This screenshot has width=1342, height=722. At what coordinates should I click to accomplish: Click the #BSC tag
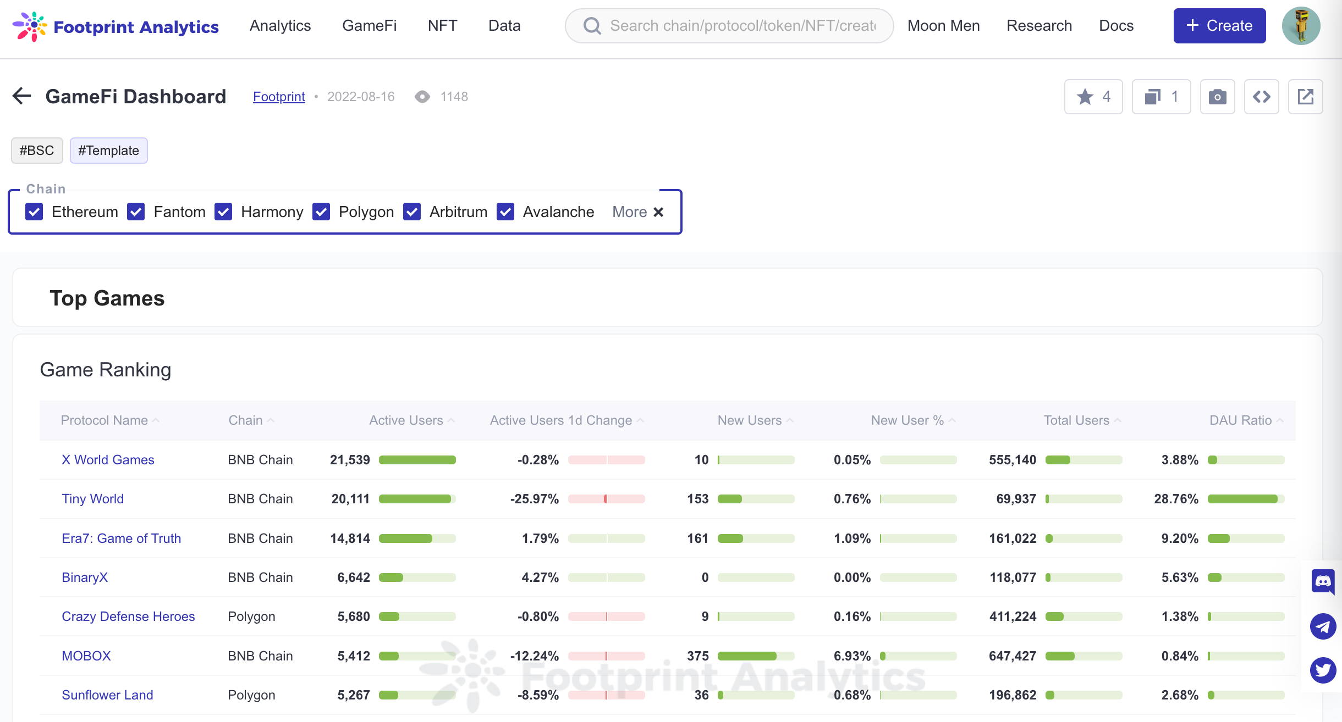coord(37,151)
